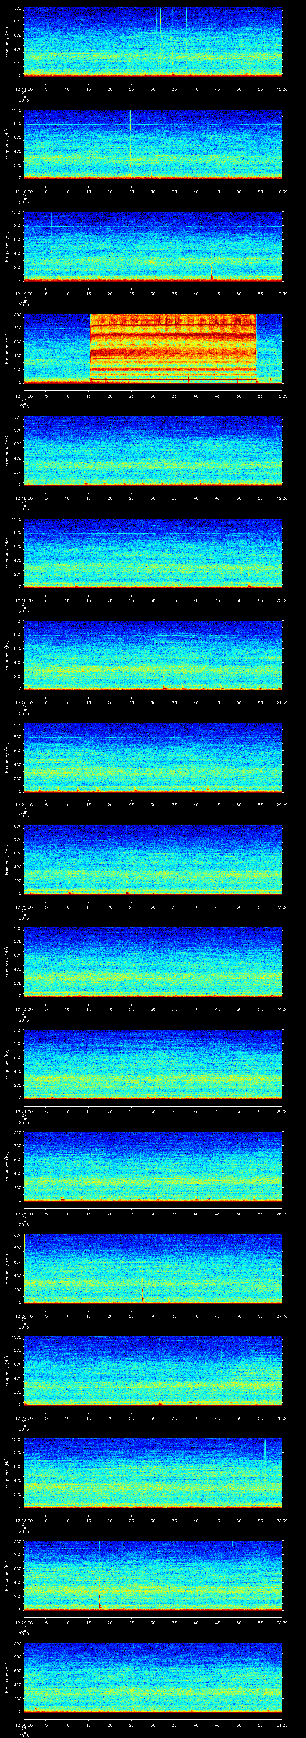
Task: Click the 15:00 end time label
Action: 282,89
